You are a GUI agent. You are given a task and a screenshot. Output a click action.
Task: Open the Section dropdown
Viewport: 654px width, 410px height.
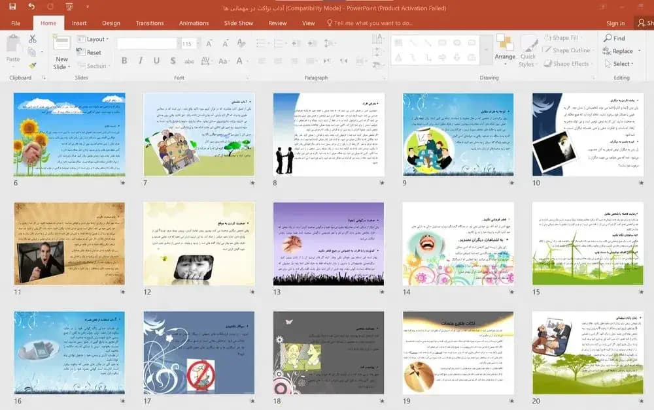click(94, 66)
